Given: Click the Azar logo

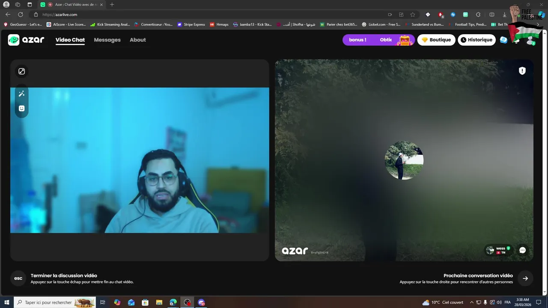Looking at the screenshot, I should pyautogui.click(x=26, y=40).
